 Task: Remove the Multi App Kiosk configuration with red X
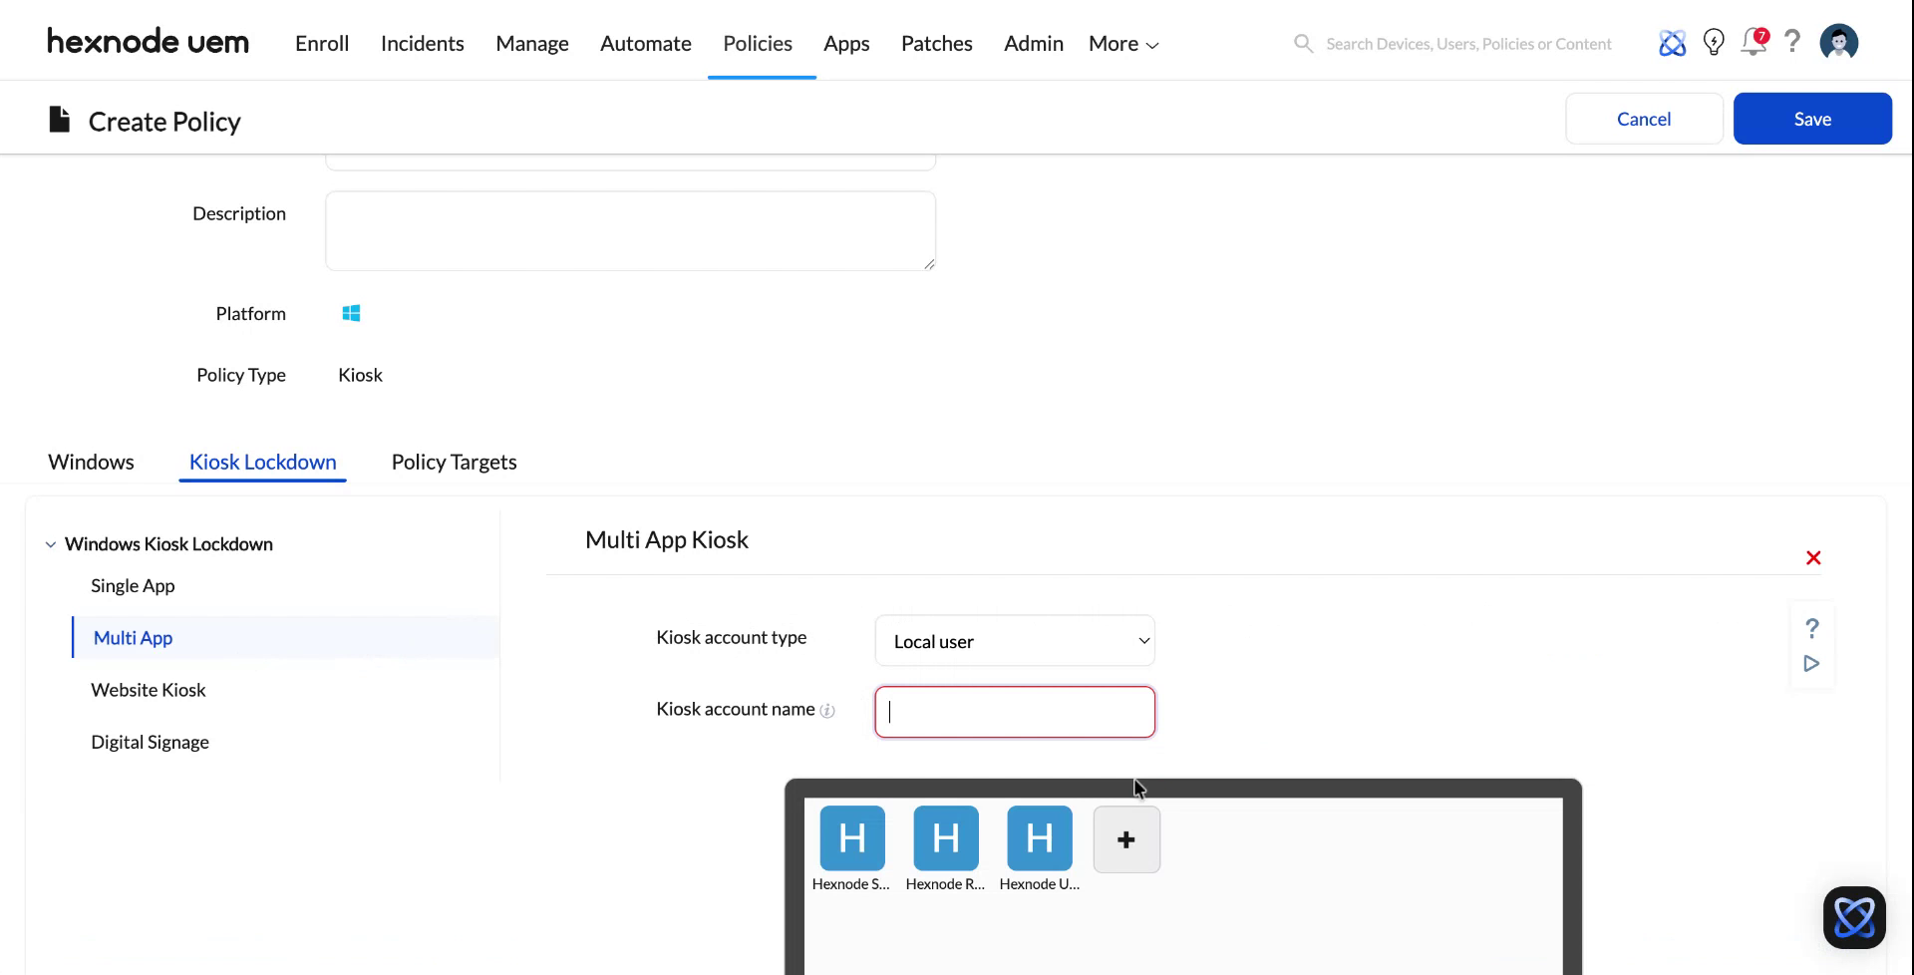[x=1812, y=557]
